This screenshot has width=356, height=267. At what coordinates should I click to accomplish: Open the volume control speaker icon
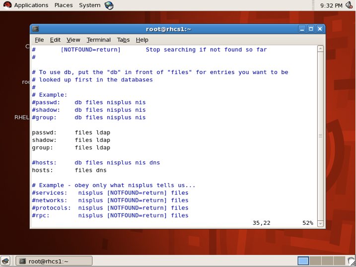tap(349, 5)
